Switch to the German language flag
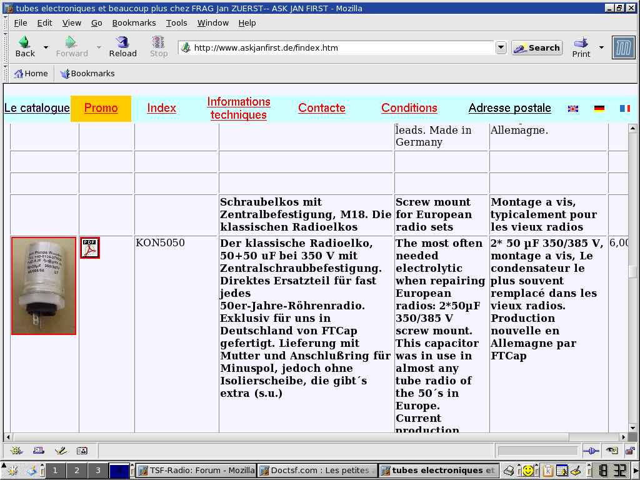 599,109
